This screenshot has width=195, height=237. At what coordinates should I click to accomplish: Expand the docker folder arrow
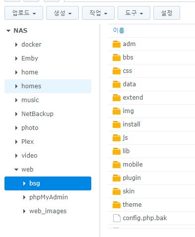click(x=16, y=45)
